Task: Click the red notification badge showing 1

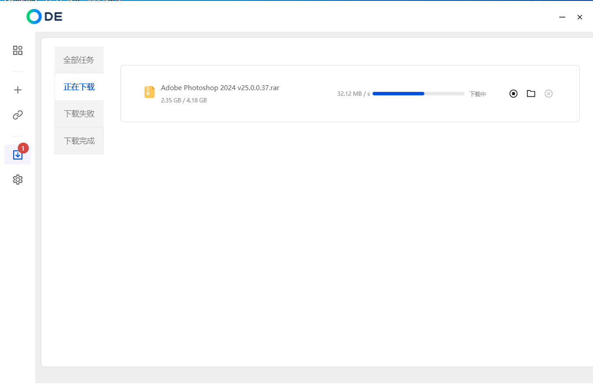Action: tap(23, 149)
